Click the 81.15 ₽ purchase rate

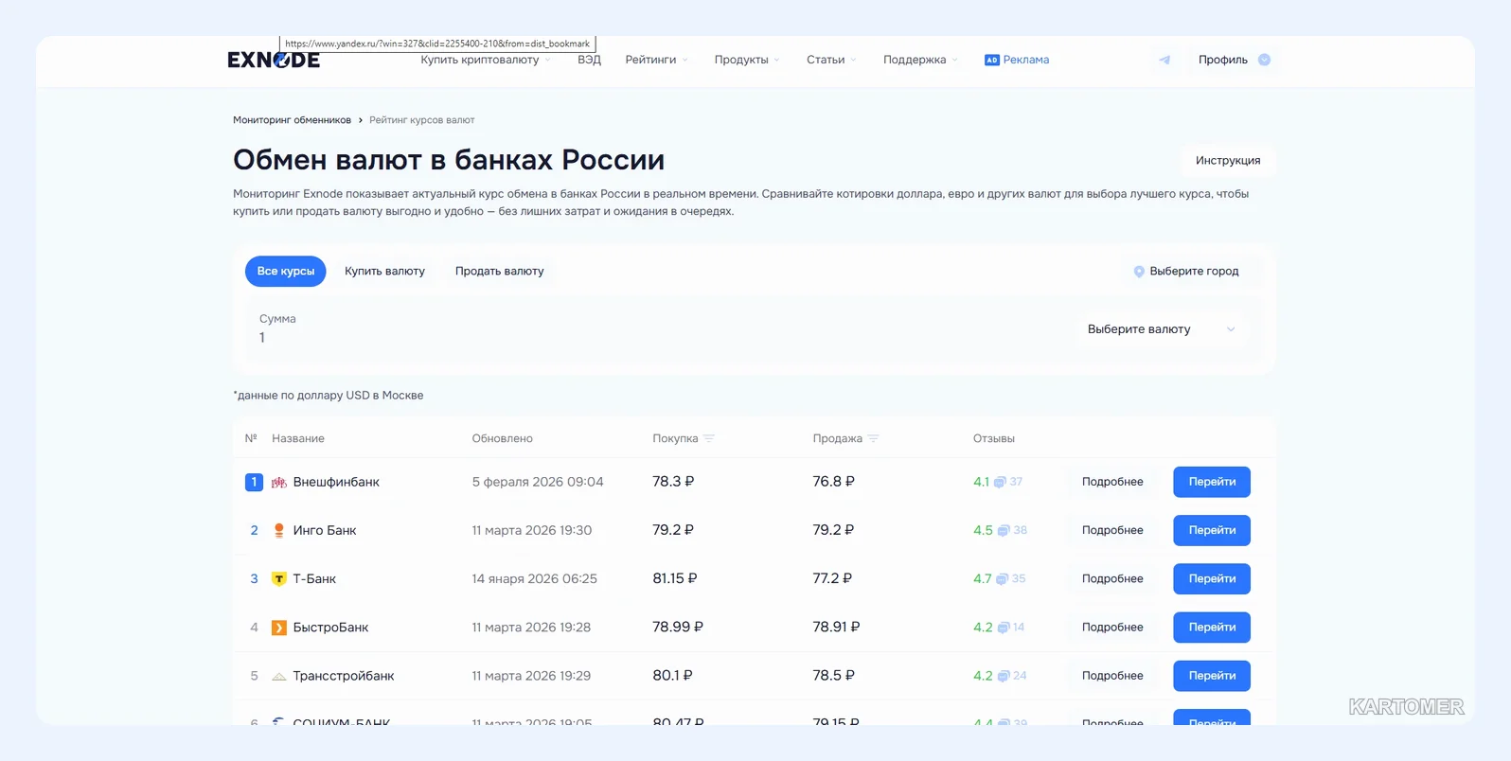[x=674, y=578]
